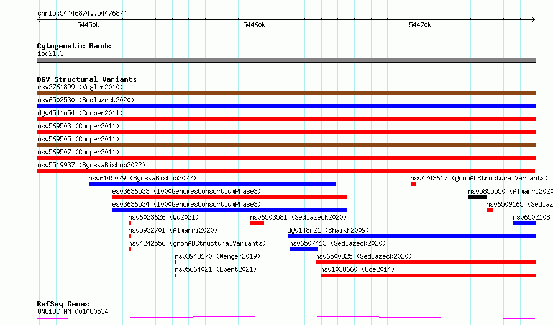The image size is (553, 325).
Task: Click the tiny red nsv6023626 marker
Action: pyautogui.click(x=130, y=223)
